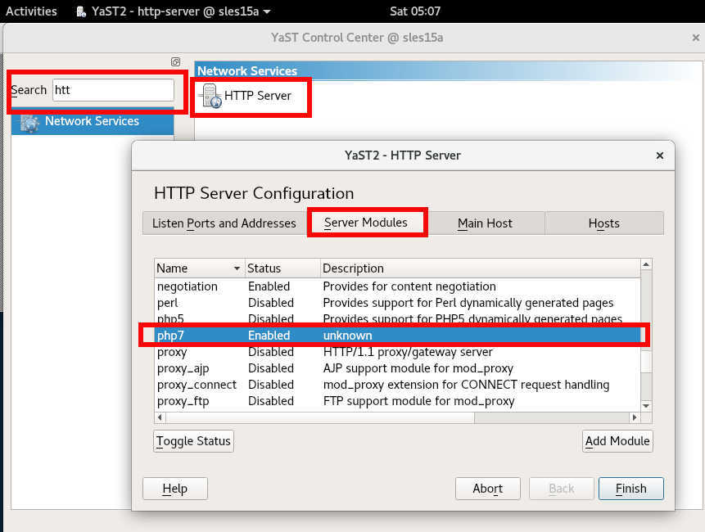
Task: Click the Disabled status of perl
Action: coord(271,303)
